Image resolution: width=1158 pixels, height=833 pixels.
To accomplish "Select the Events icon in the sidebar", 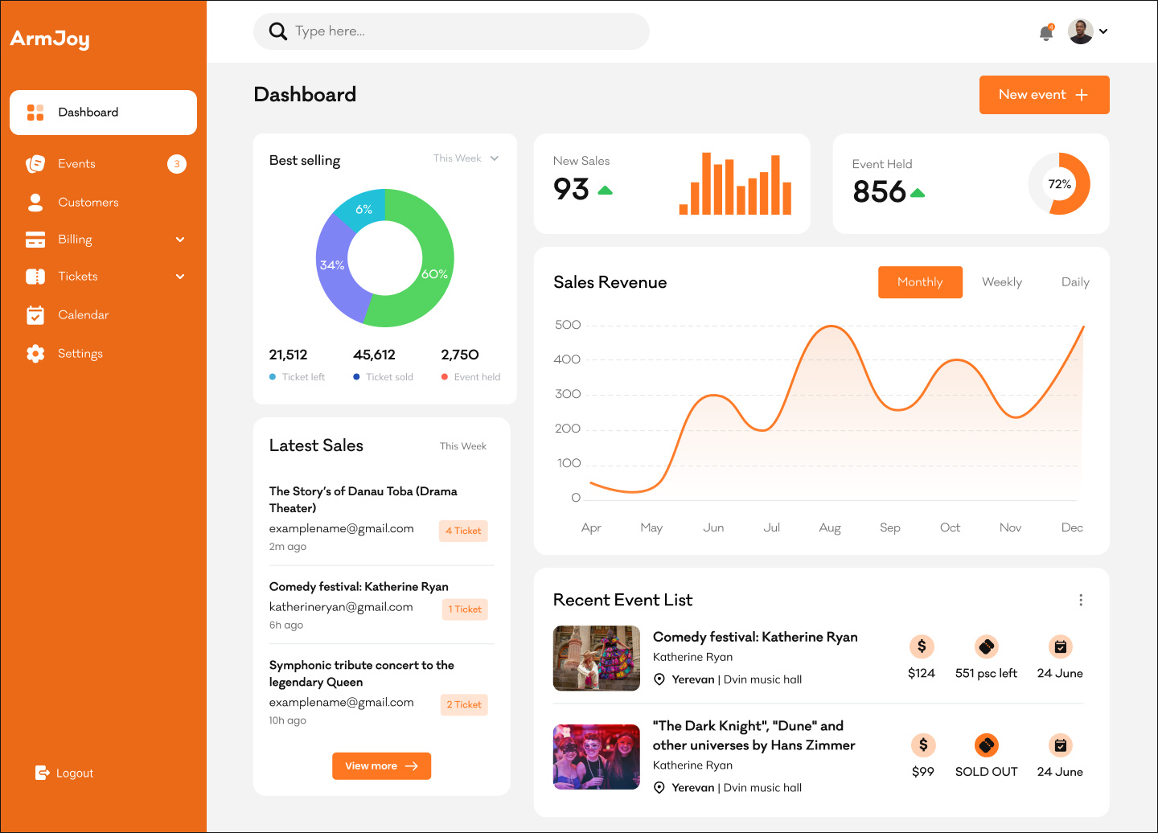I will [35, 163].
